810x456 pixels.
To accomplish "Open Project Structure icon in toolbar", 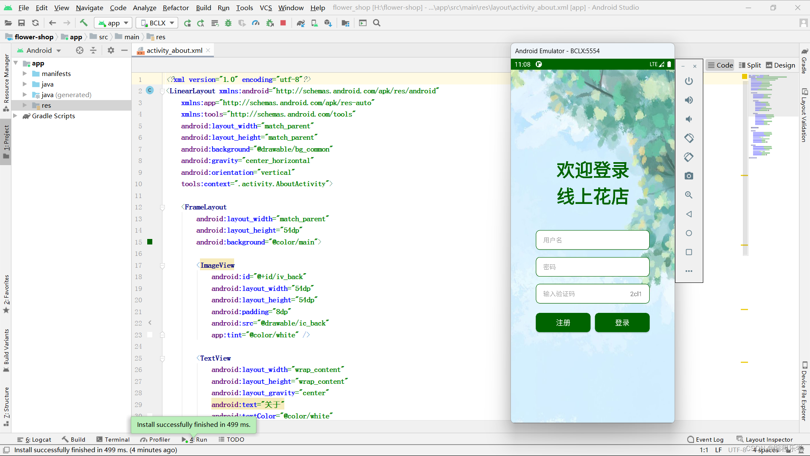I will pos(346,23).
